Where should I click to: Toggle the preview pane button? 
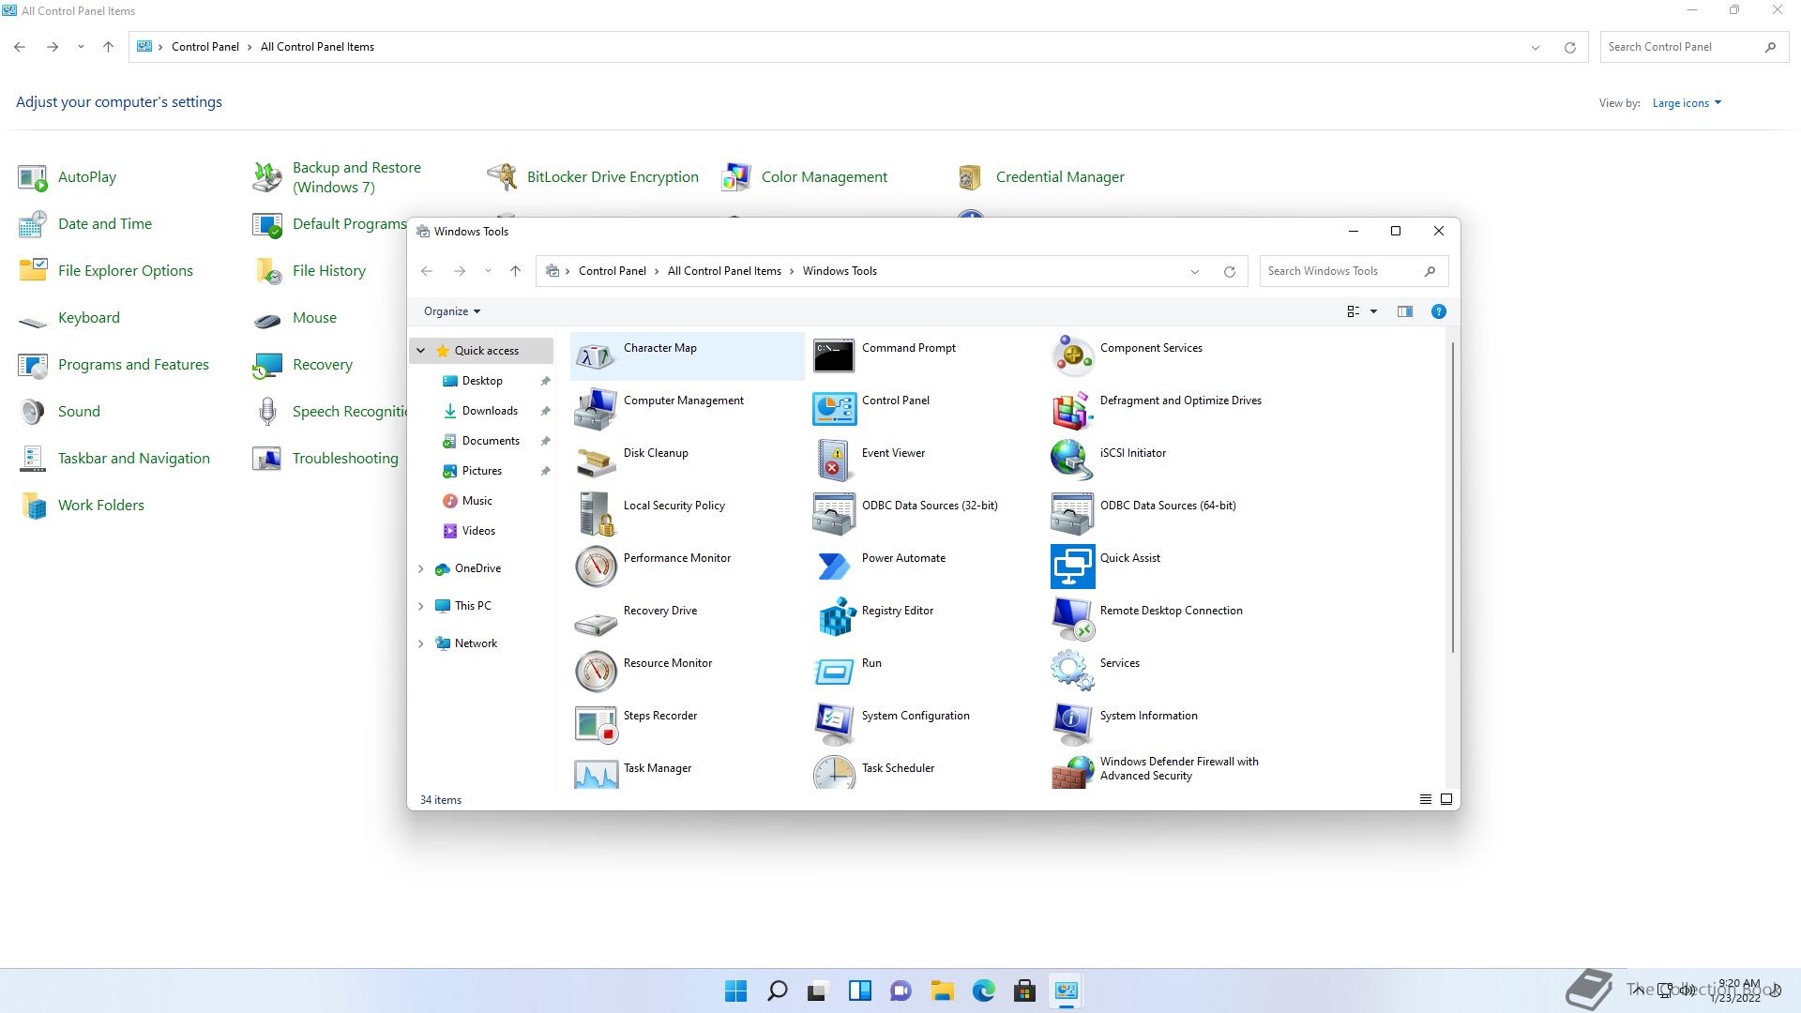1404,311
